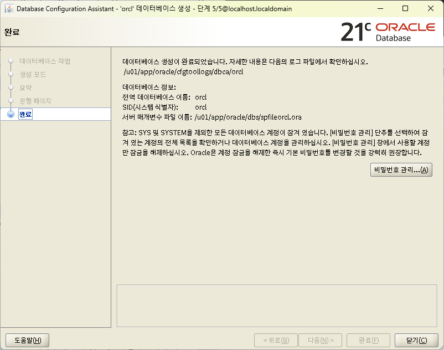The image size is (444, 350).
Task: Open help with 도움말(H) button
Action: [x=28, y=340]
